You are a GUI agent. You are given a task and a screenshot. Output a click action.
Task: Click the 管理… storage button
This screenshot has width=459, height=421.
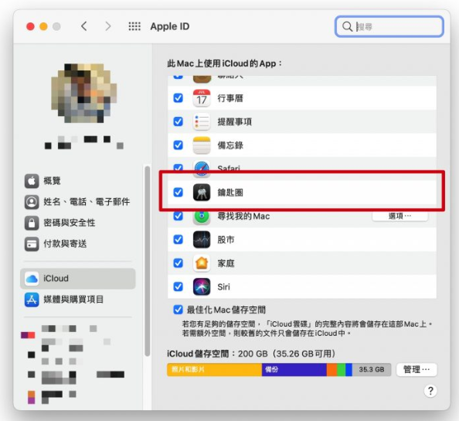416,369
